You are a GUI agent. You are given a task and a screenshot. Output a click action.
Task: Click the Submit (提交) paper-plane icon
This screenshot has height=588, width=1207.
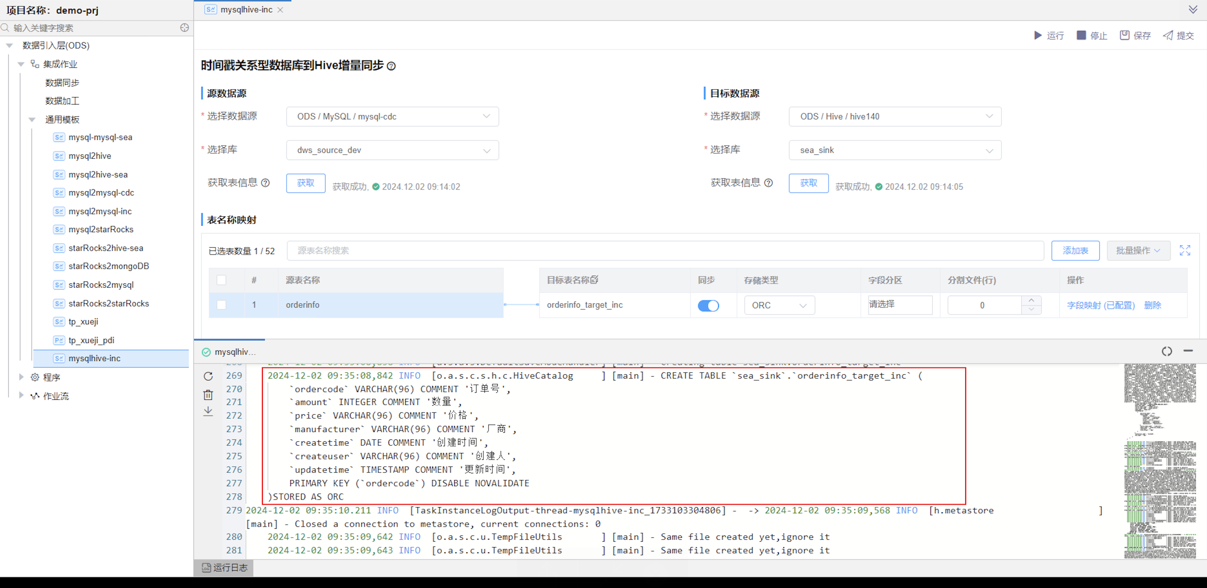(1168, 36)
